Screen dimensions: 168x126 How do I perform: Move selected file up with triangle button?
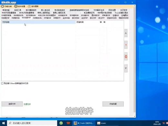126,33
